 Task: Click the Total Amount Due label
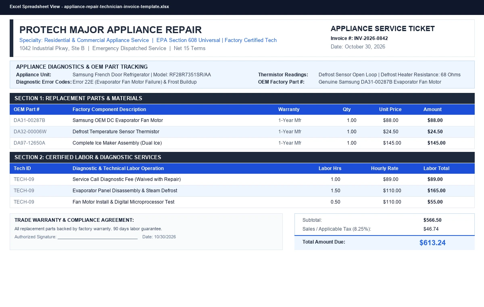pos(324,242)
